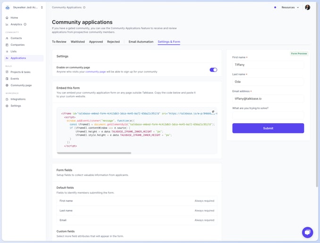Click the Skywalker Jedi workspace name

[25, 8]
